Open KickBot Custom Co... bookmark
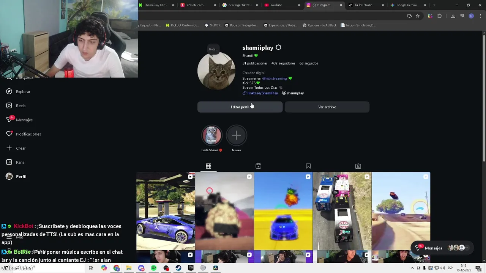This screenshot has height=273, width=486. pyautogui.click(x=183, y=25)
